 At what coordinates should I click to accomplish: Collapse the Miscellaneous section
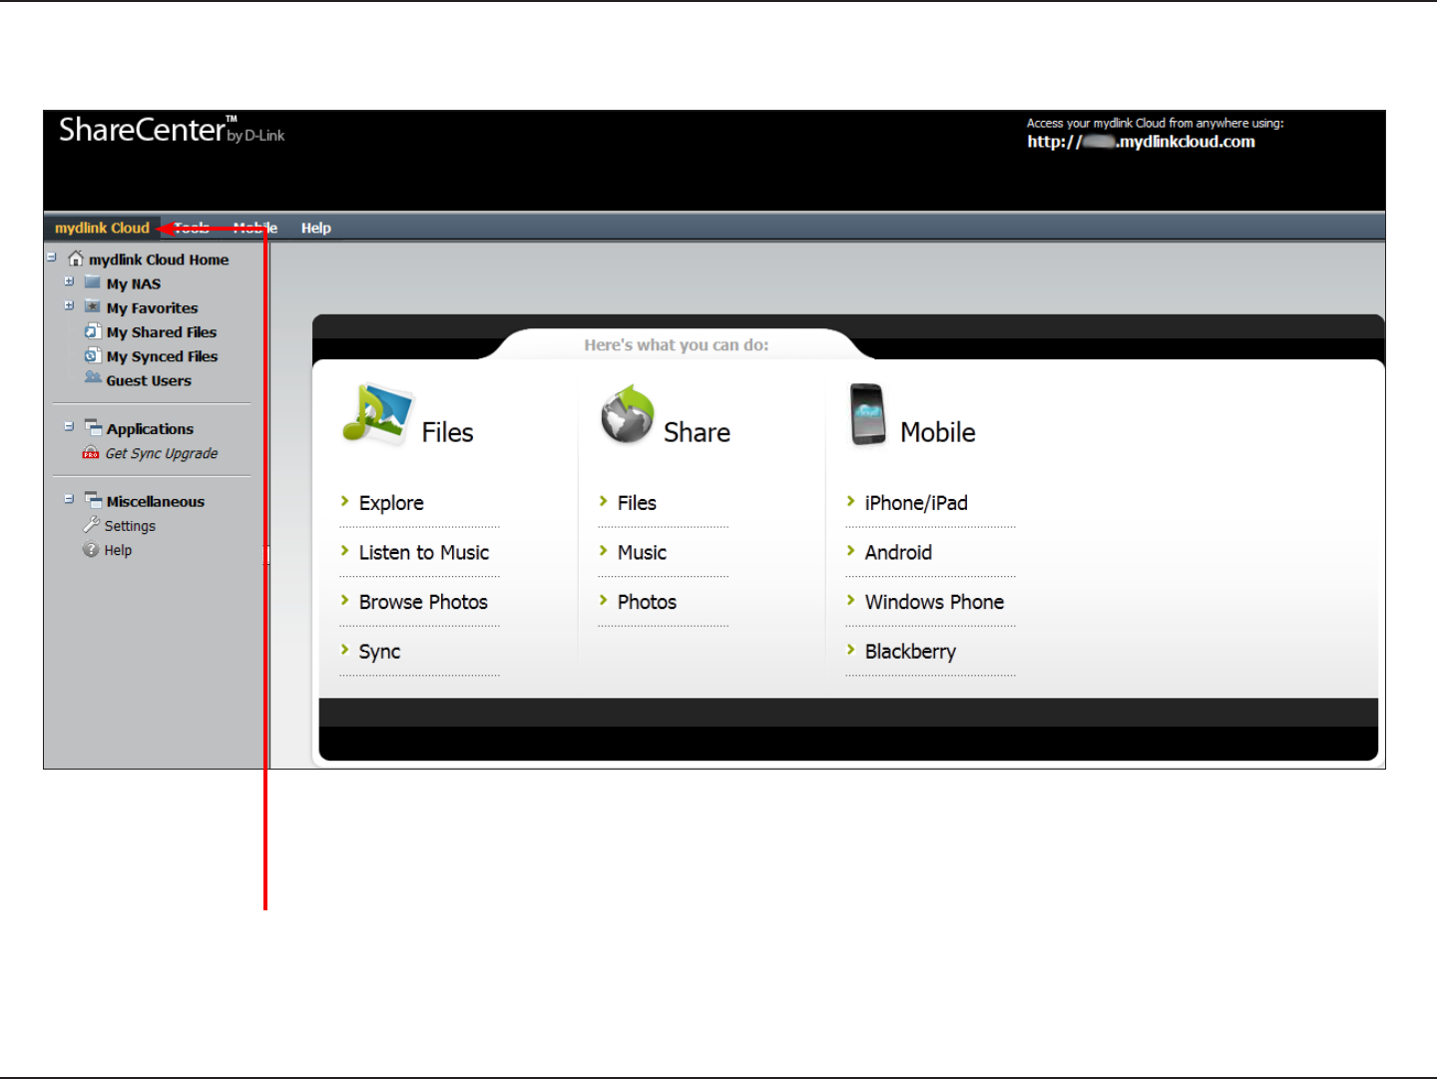click(69, 499)
